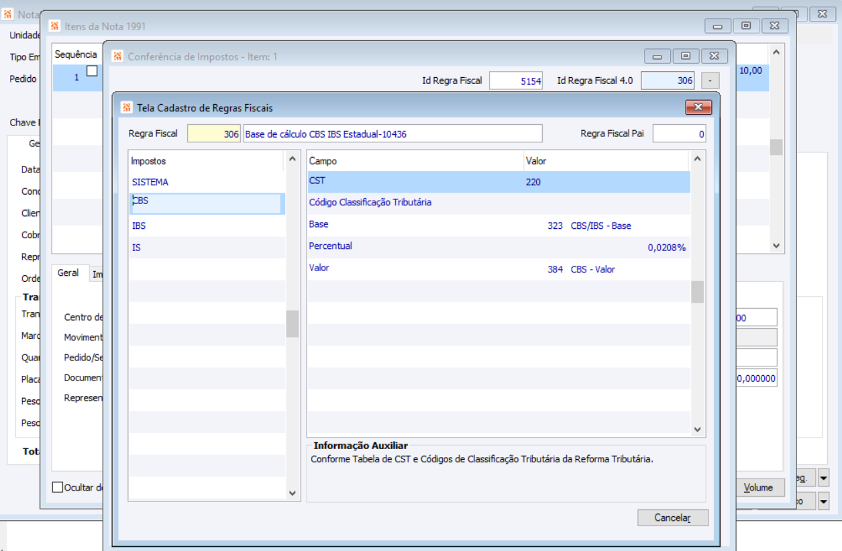Toggle the Ocultar checkbox in the Itens da Nota window
The image size is (842, 551).
58,487
